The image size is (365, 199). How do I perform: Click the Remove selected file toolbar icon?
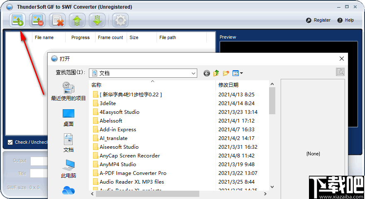click(x=37, y=20)
